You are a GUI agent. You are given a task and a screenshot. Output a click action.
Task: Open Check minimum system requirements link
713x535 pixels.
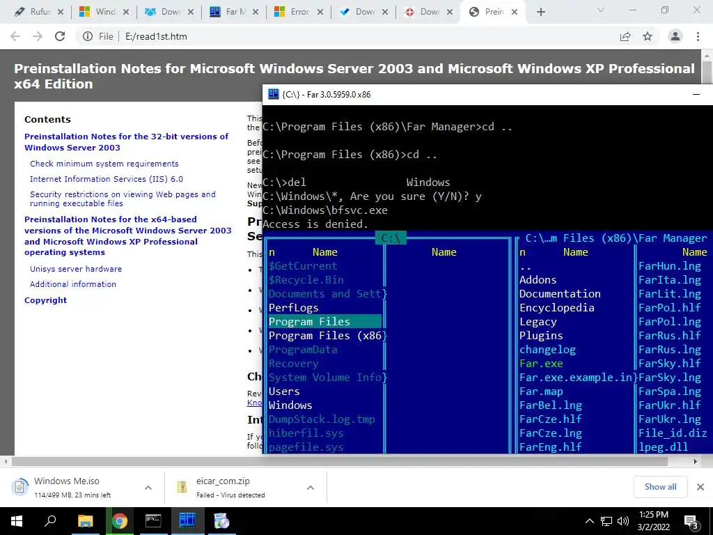(x=104, y=164)
